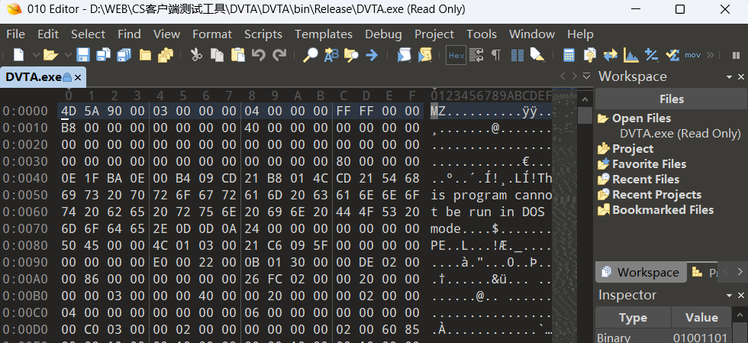Open the file tab list dropdown triangle
This screenshot has height=343, width=748.
pos(587,76)
